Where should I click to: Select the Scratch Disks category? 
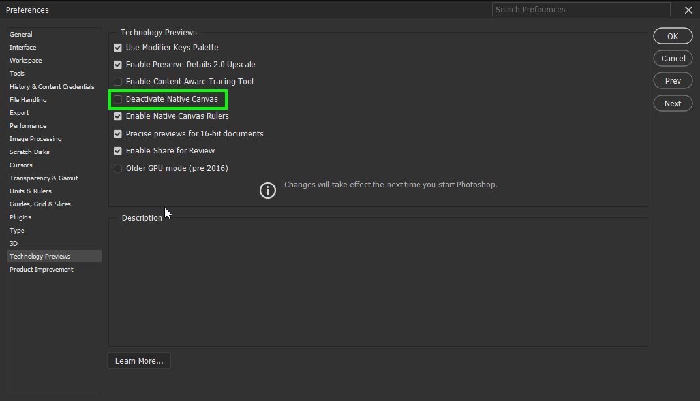pos(29,152)
